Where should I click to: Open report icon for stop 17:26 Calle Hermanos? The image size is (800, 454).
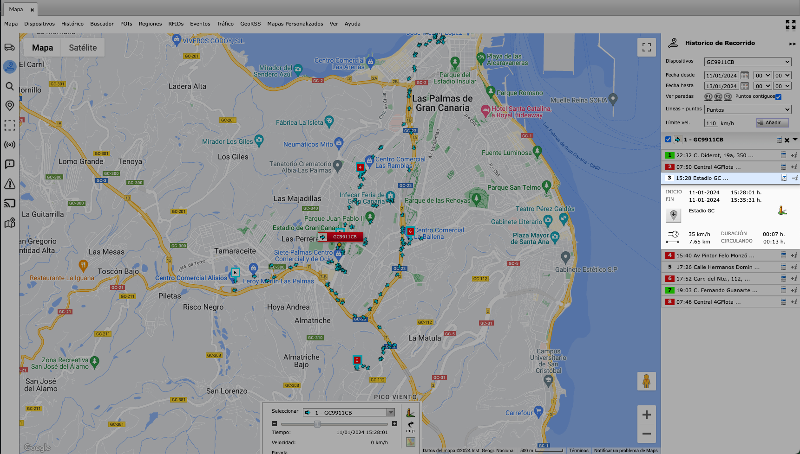[783, 267]
